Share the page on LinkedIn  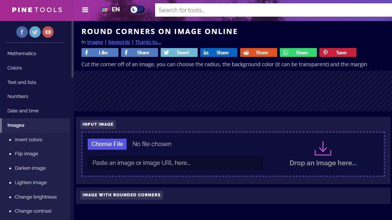tap(219, 53)
